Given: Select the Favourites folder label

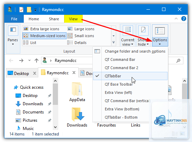Looking at the screenshot, I should tap(107, 125).
